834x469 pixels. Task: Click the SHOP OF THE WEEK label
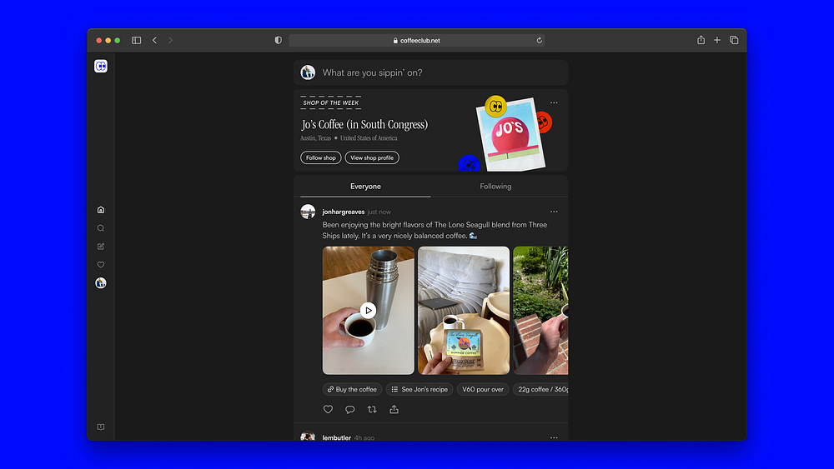coord(331,103)
